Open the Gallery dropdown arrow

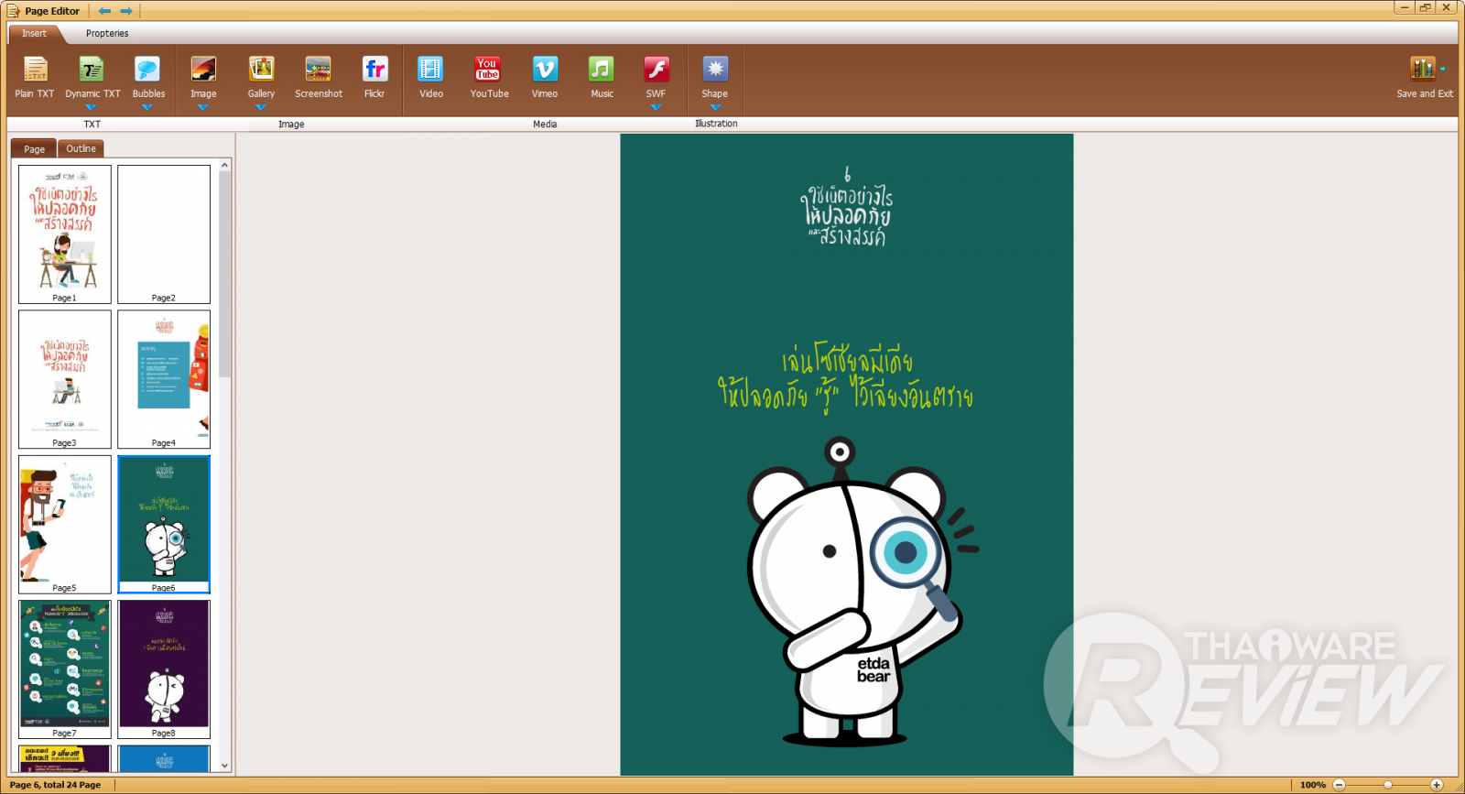[261, 107]
